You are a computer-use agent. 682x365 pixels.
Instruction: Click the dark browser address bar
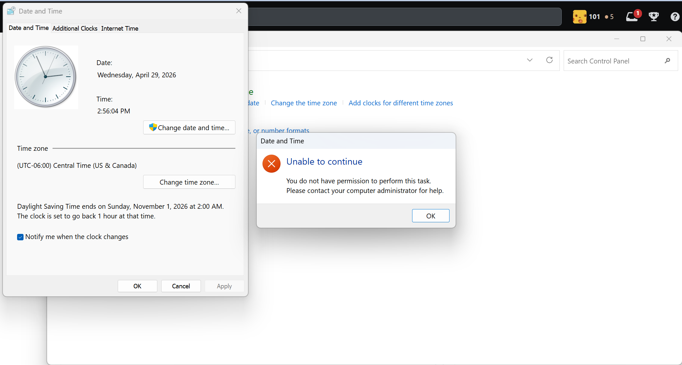[x=405, y=17]
